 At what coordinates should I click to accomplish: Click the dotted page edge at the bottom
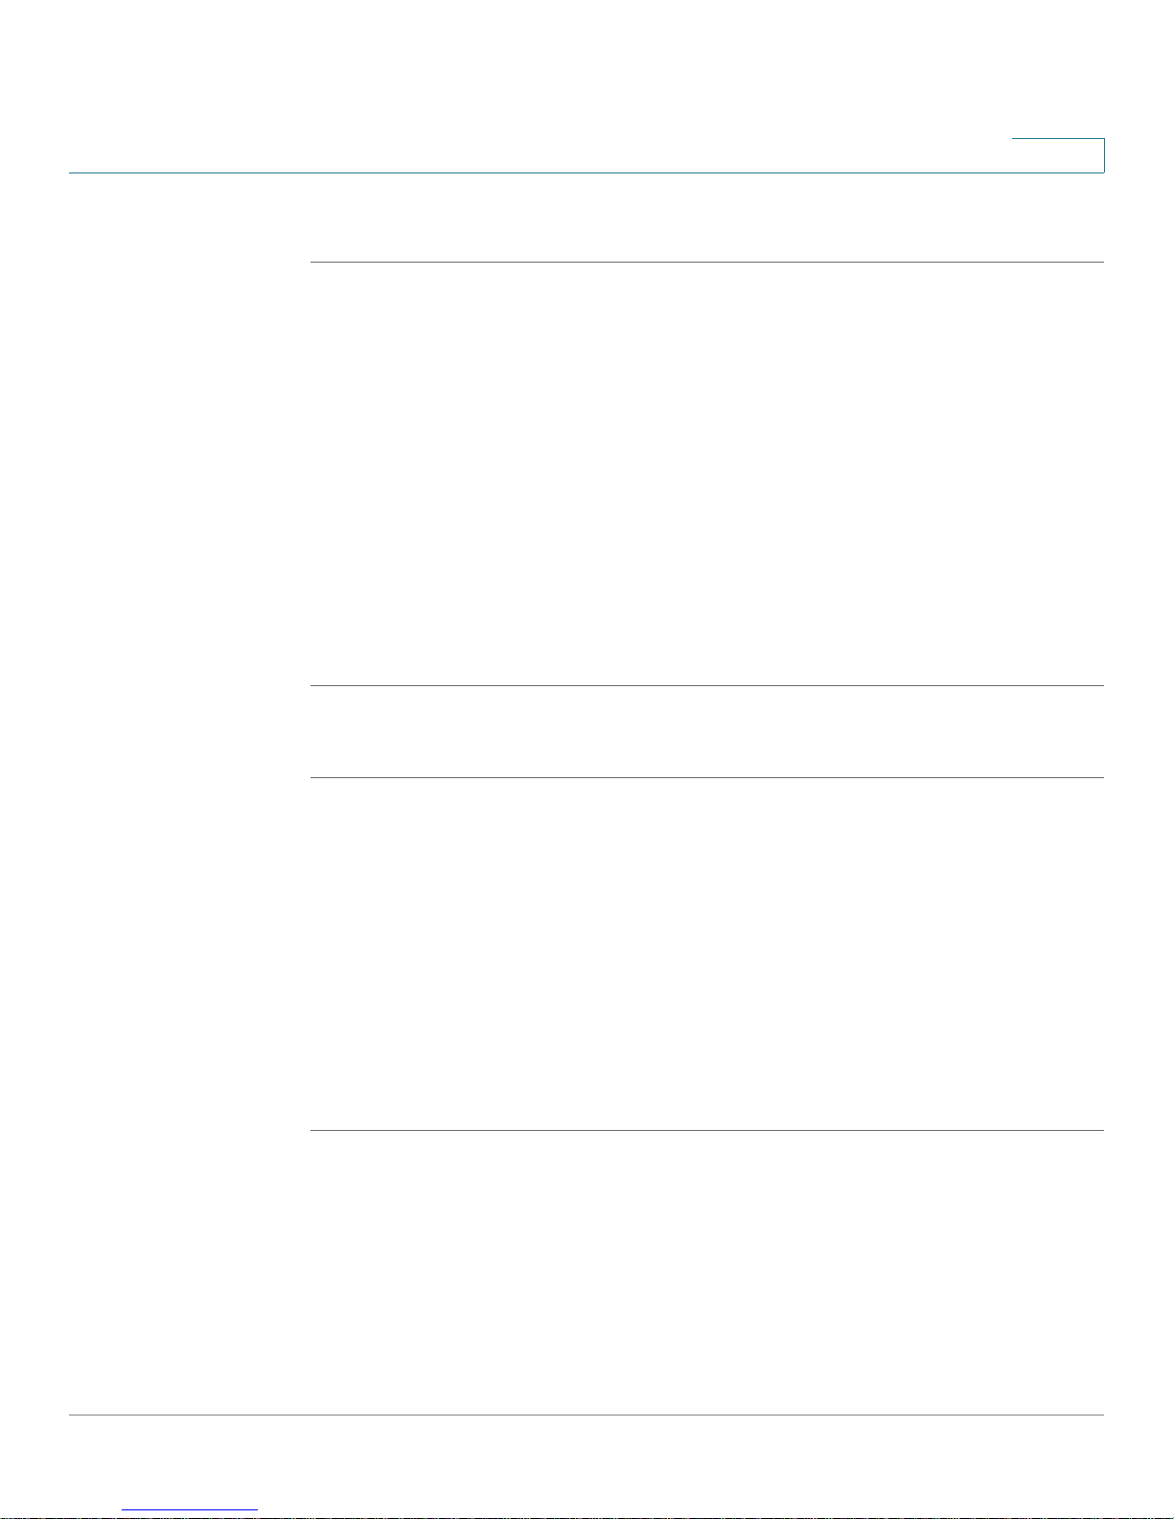(587, 1517)
